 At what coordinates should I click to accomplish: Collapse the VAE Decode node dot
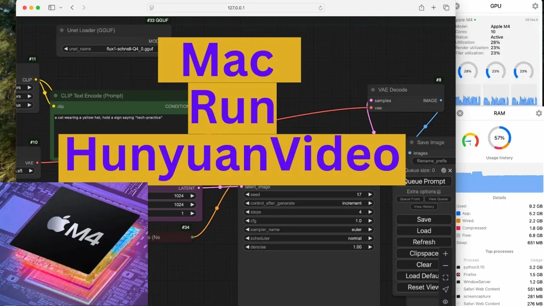(x=373, y=90)
